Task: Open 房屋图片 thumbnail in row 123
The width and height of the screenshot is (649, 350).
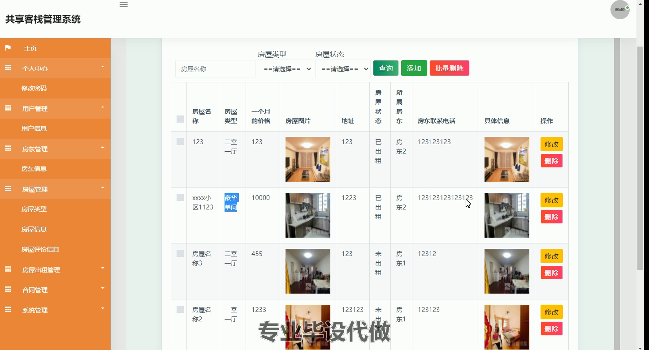Action: [308, 159]
